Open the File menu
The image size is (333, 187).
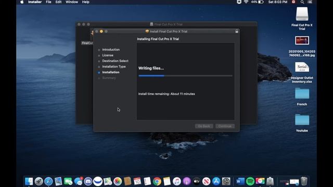[48, 2]
